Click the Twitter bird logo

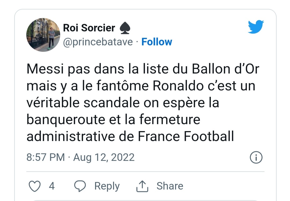[x=256, y=27]
